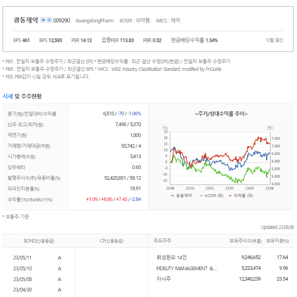Click the share count 9,246,652

(251, 257)
